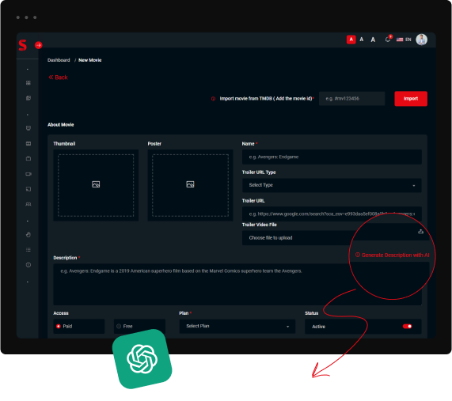Viewport: 452px width, 401px height.
Task: Select the large font size A
Action: tap(373, 40)
